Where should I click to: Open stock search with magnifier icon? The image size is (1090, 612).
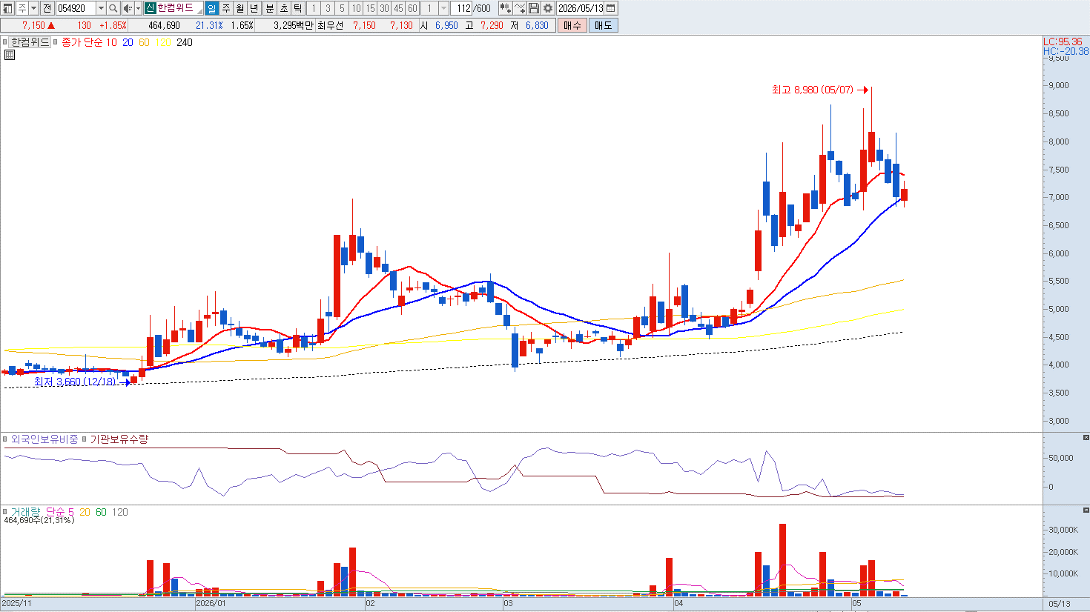click(113, 8)
